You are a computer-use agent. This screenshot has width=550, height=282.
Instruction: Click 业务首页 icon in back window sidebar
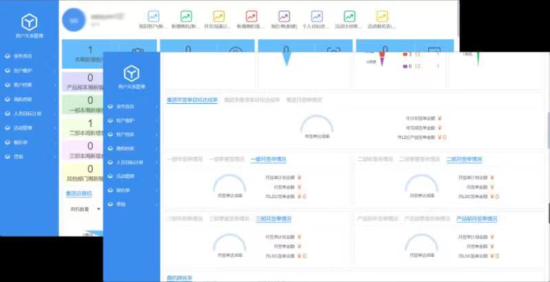(8, 56)
